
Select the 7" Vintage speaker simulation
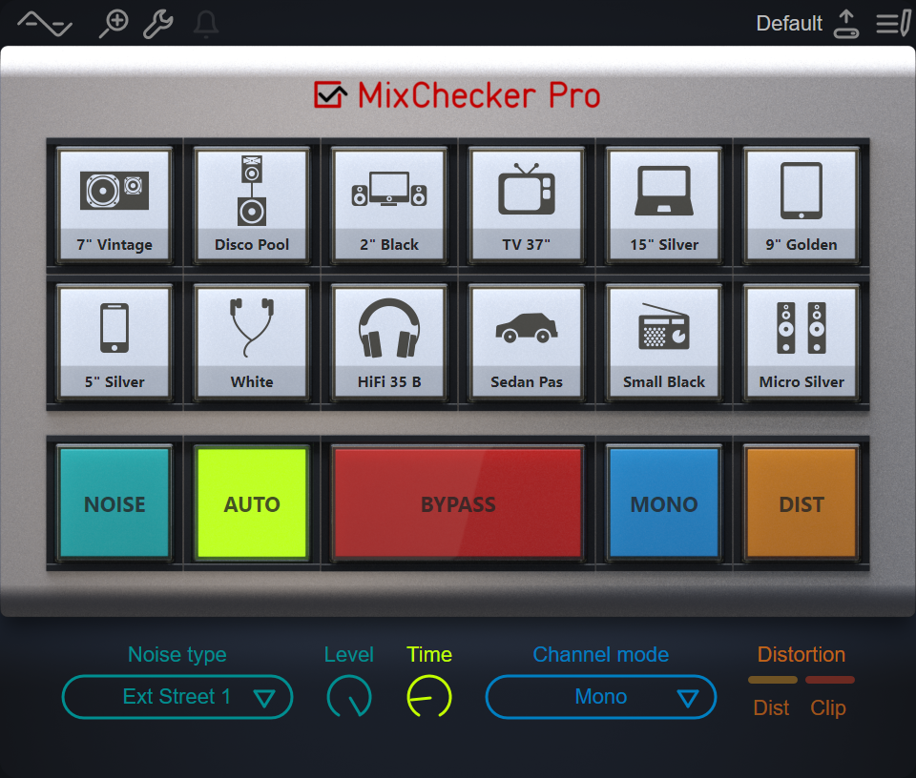click(x=114, y=205)
